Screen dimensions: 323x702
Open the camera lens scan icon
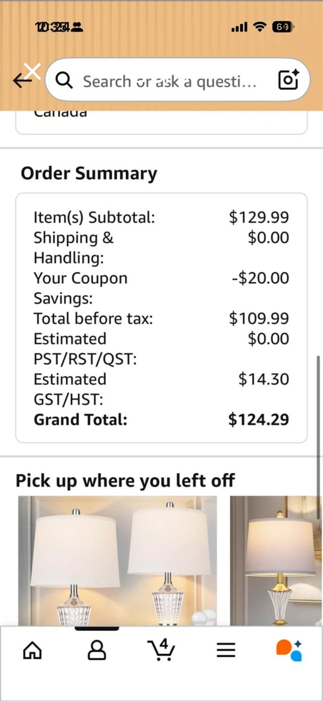click(x=288, y=80)
